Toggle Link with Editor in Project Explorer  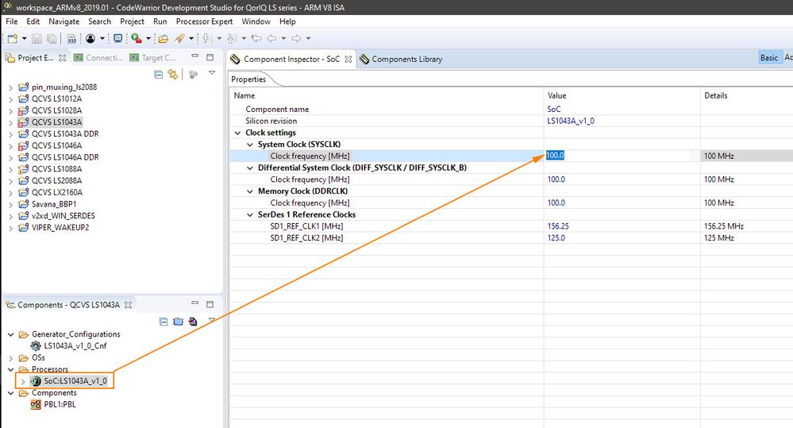173,75
